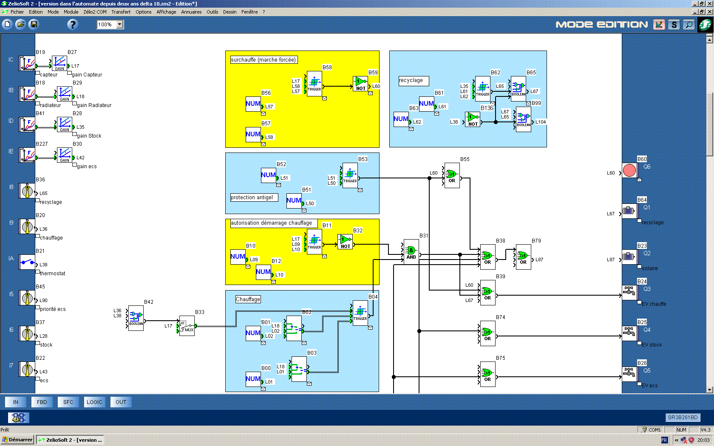The width and height of the screenshot is (714, 446).
Task: Save the program with the floppy icon
Action: tap(34, 24)
